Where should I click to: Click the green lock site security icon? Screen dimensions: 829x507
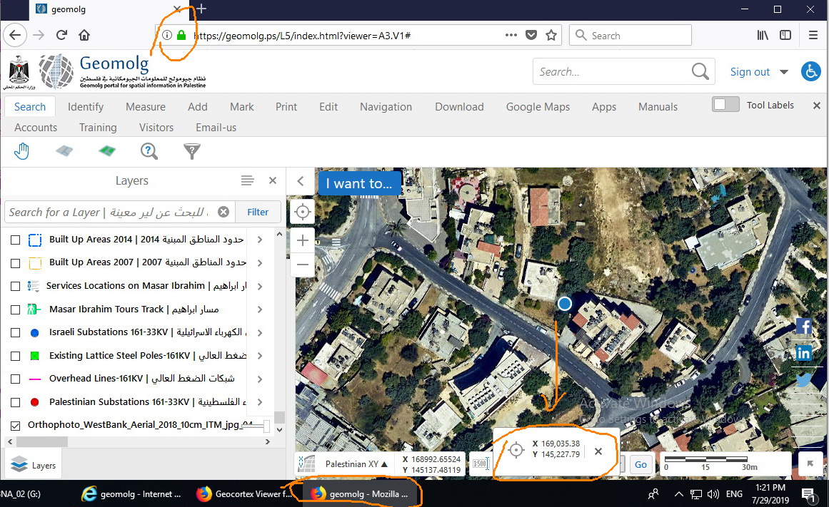(x=181, y=36)
